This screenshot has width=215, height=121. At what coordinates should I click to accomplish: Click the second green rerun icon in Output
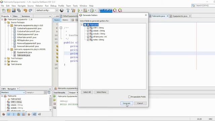55,100
